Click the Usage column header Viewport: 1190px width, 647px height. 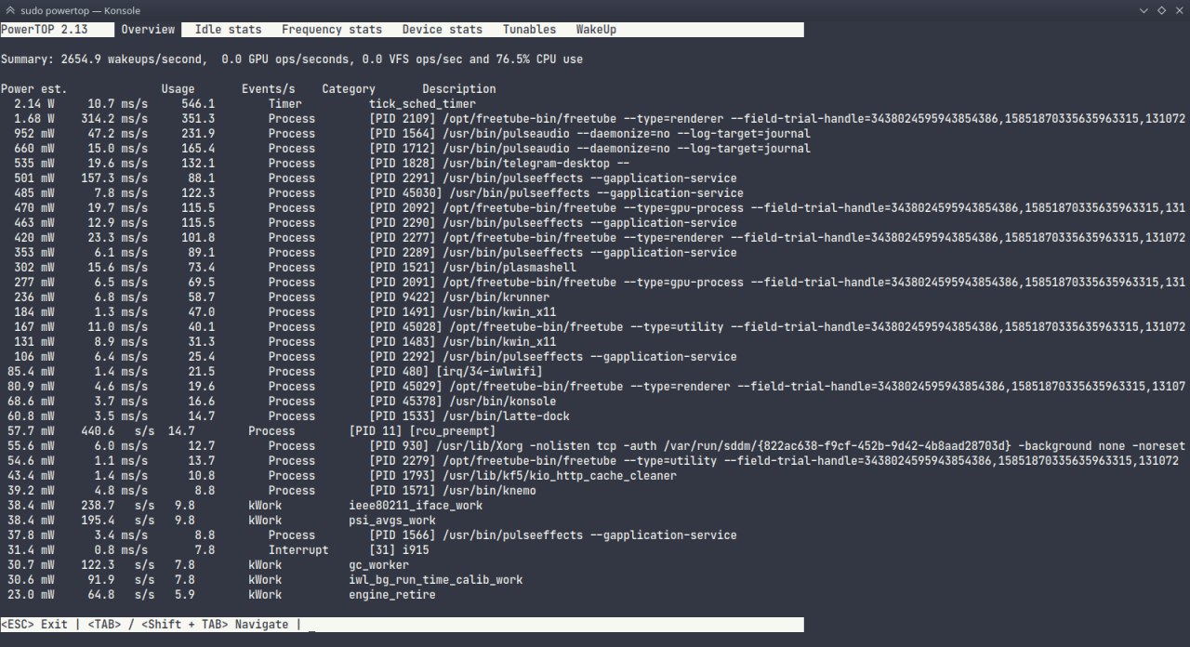(x=178, y=89)
